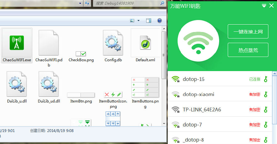Click the 万能WIFI钥匙 title text
The image size is (277, 144).
(185, 6)
